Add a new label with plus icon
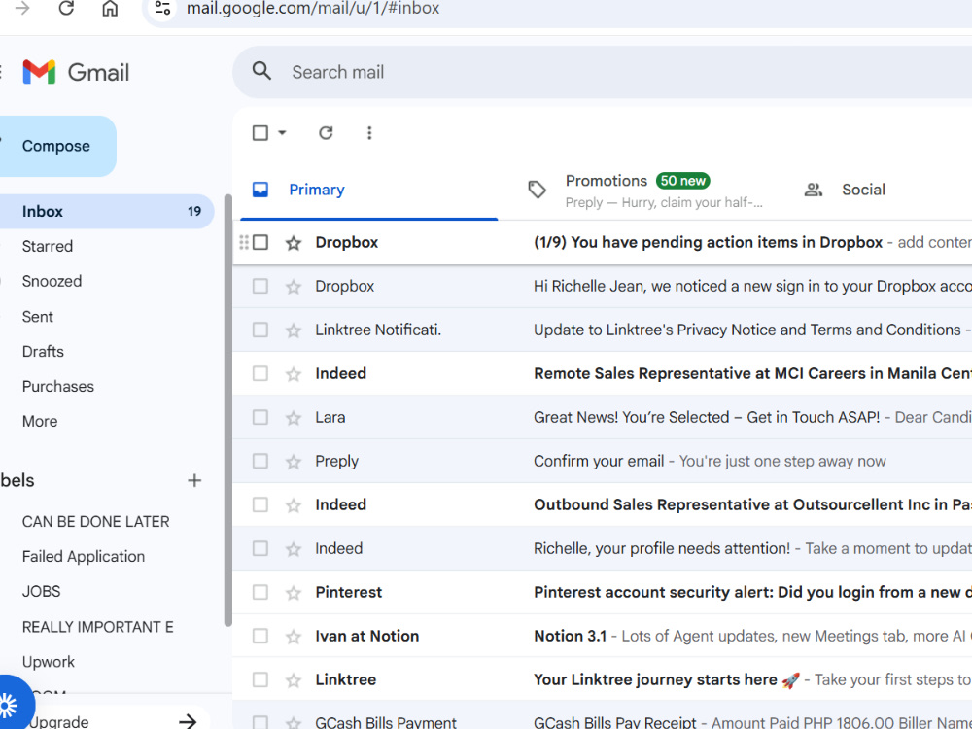972x729 pixels. (194, 480)
